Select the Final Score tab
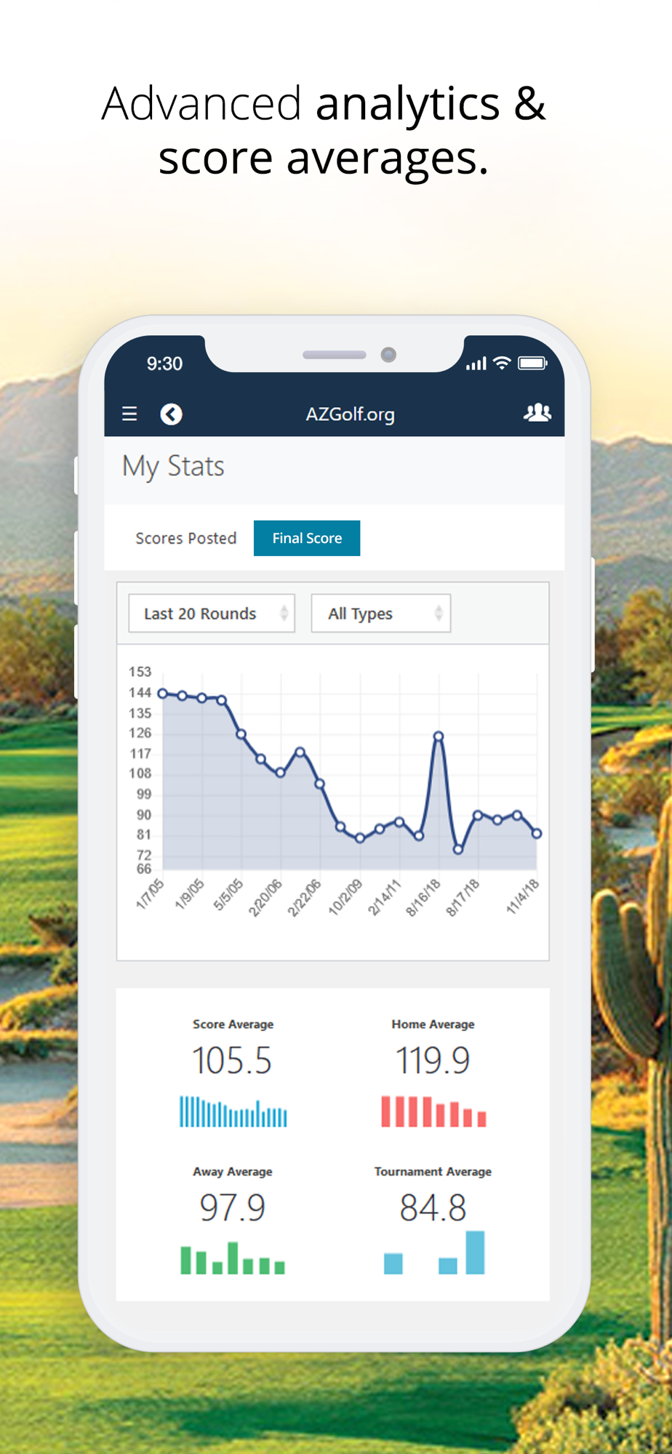This screenshot has width=672, height=1454. (x=307, y=538)
